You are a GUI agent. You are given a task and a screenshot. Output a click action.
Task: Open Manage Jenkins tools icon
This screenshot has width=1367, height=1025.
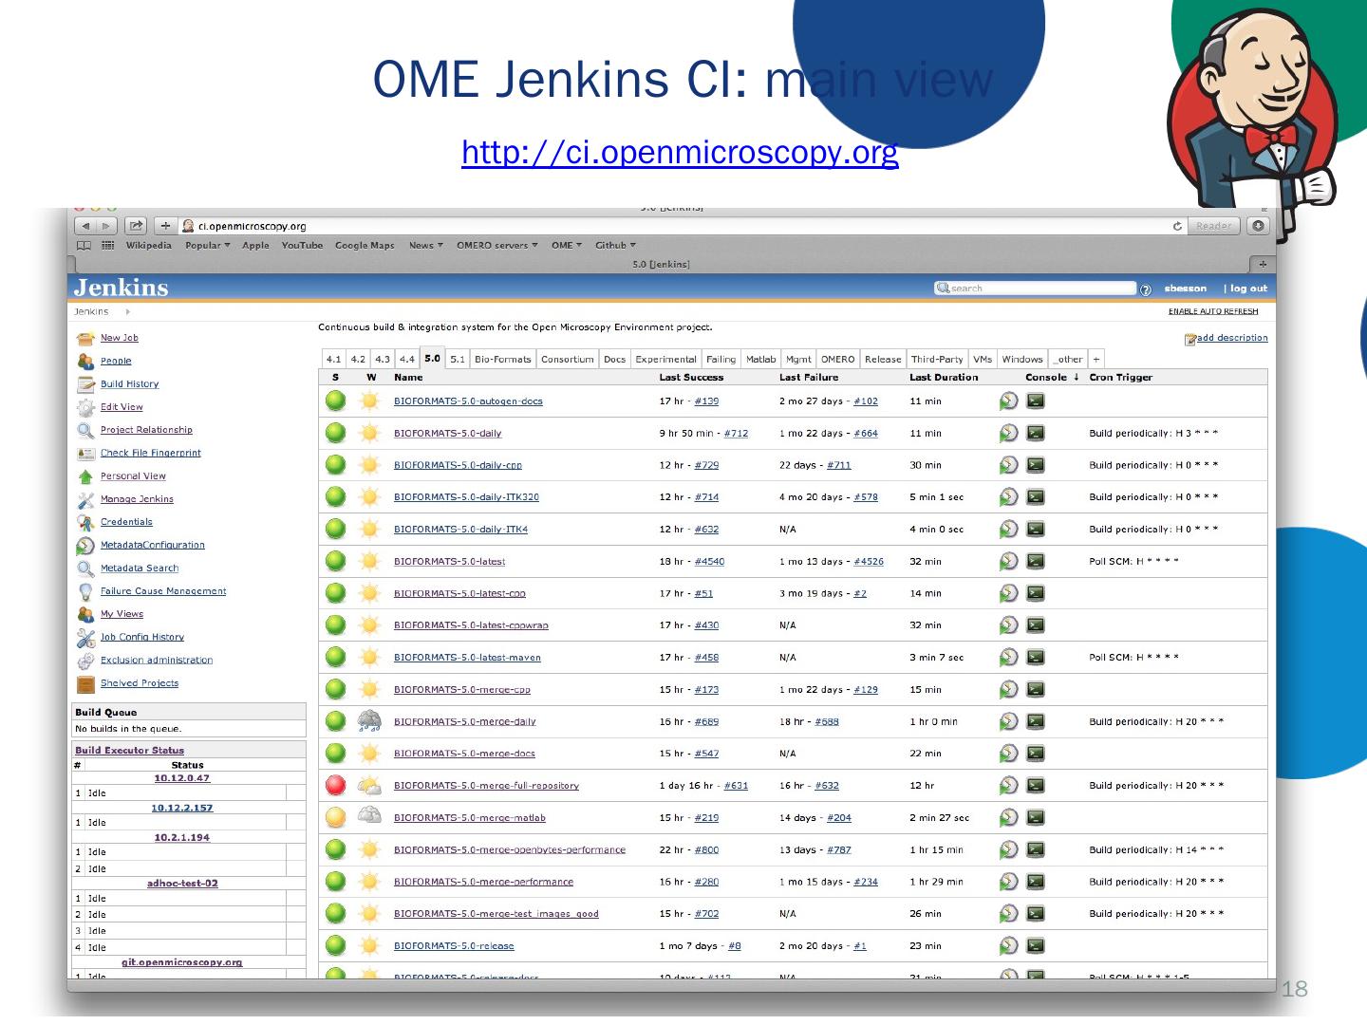[85, 499]
